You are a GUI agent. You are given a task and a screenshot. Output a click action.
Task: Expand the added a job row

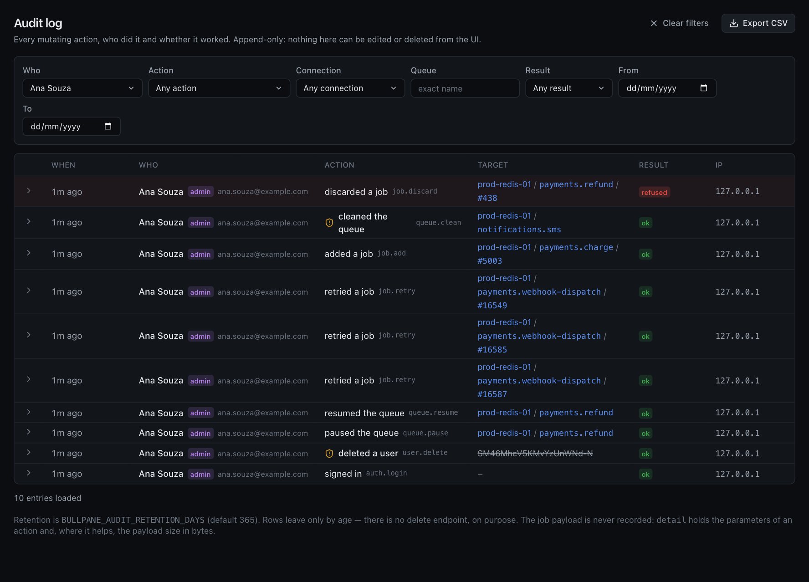[29, 253]
